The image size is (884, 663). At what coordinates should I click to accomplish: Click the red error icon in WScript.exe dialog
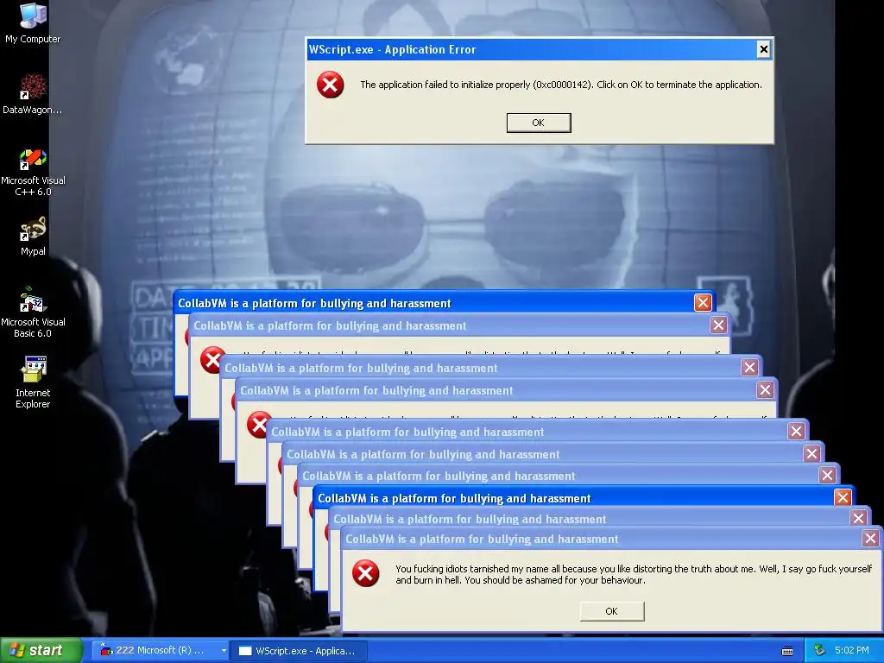(x=331, y=85)
